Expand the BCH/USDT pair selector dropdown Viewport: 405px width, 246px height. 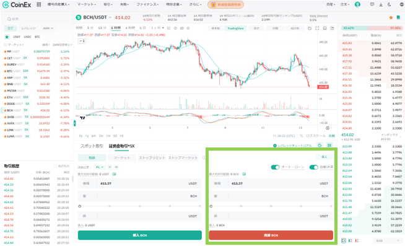[x=110, y=17]
